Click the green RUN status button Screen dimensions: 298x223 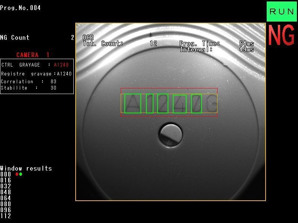[282, 12]
